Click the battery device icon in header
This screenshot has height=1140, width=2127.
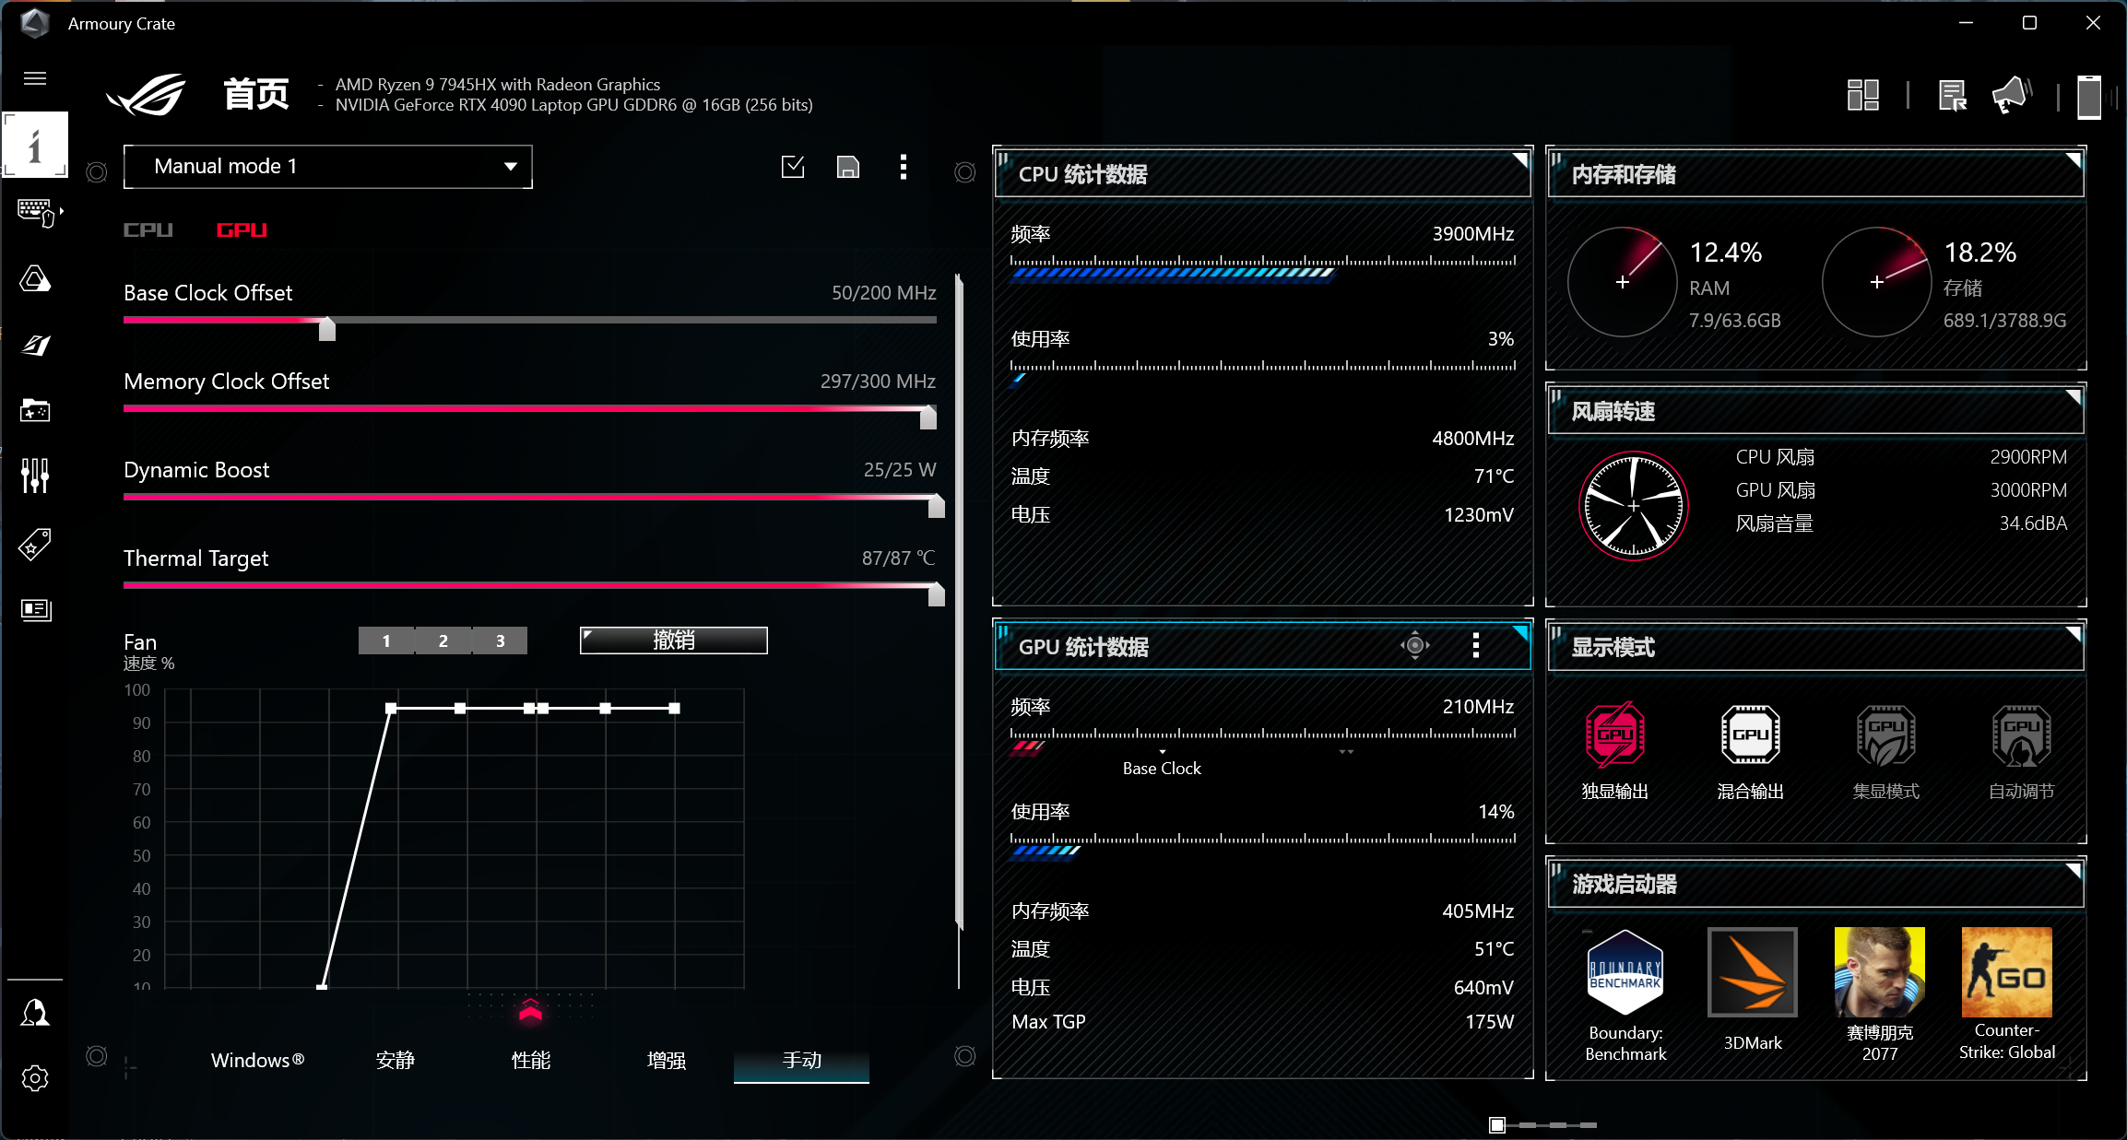(2088, 97)
